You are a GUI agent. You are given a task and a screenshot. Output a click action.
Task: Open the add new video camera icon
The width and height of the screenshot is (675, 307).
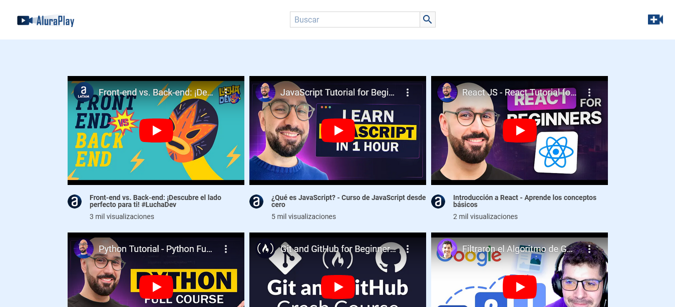click(x=655, y=19)
